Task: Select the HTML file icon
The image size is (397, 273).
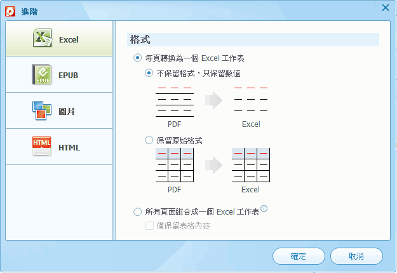Action: pyautogui.click(x=42, y=147)
